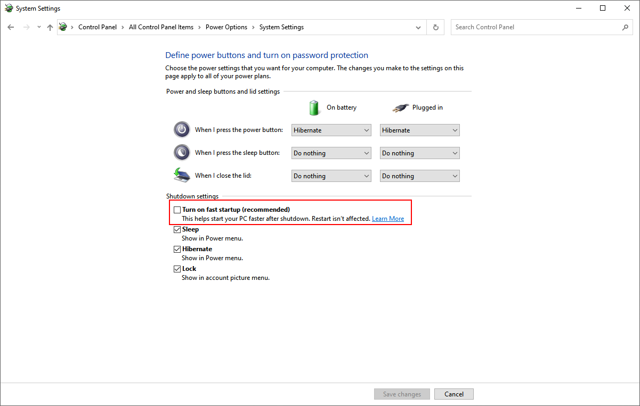Navigate to All Control Panel Items
640x406 pixels.
161,27
